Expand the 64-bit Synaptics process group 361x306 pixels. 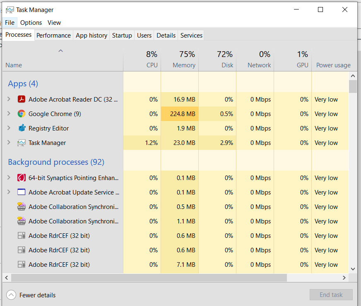click(x=9, y=178)
